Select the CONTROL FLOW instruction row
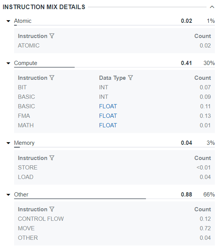This screenshot has height=247, width=221. coord(114,219)
